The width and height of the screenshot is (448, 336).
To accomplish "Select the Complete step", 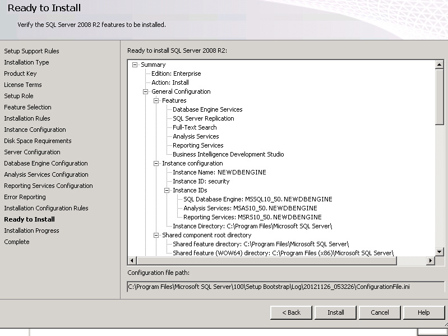I will click(17, 242).
